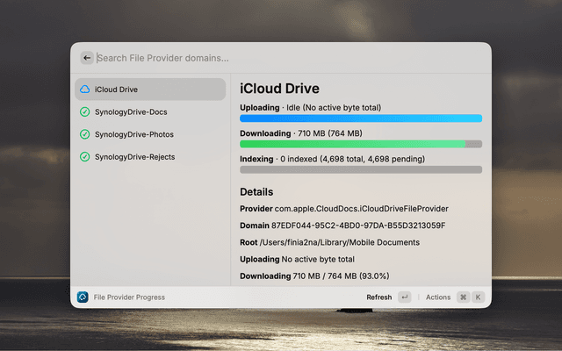Click the blue Uploading progress bar
The height and width of the screenshot is (351, 562).
point(361,118)
